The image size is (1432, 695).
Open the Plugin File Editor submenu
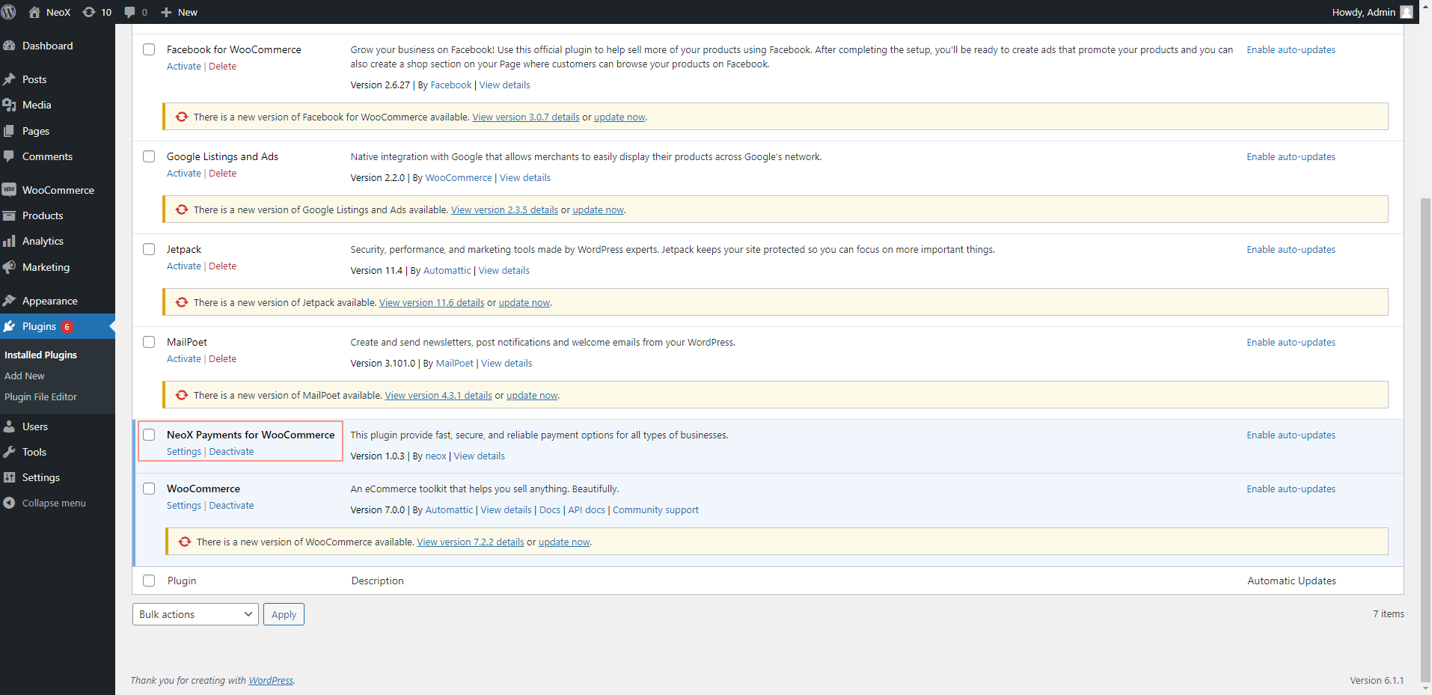pyautogui.click(x=40, y=397)
